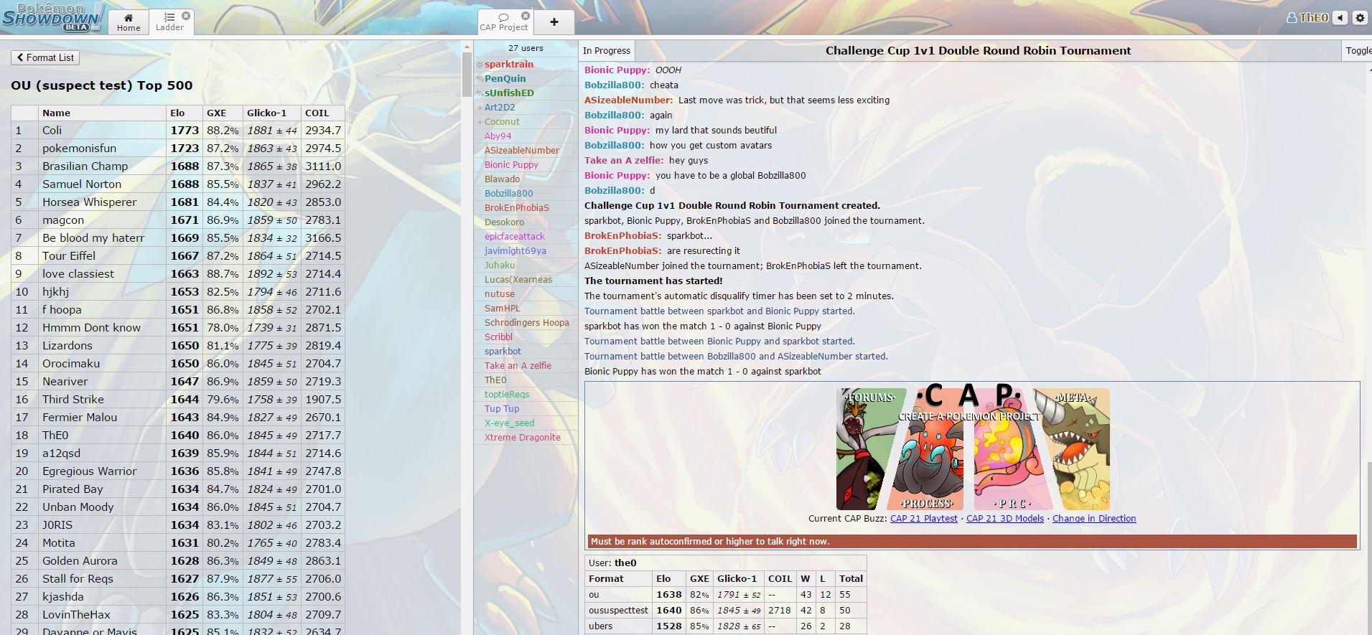
Task: Open a new room with plus tab
Action: click(x=554, y=22)
